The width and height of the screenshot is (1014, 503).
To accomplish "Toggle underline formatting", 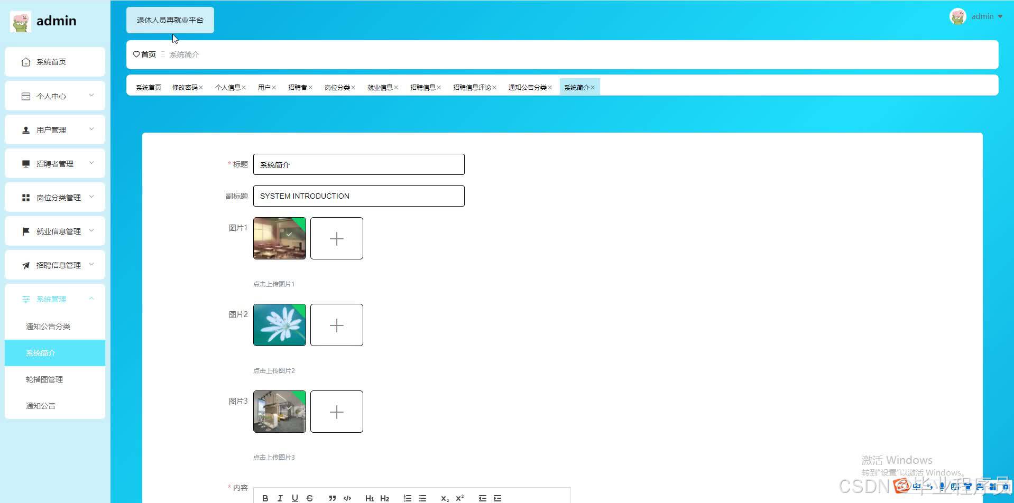I will click(295, 498).
